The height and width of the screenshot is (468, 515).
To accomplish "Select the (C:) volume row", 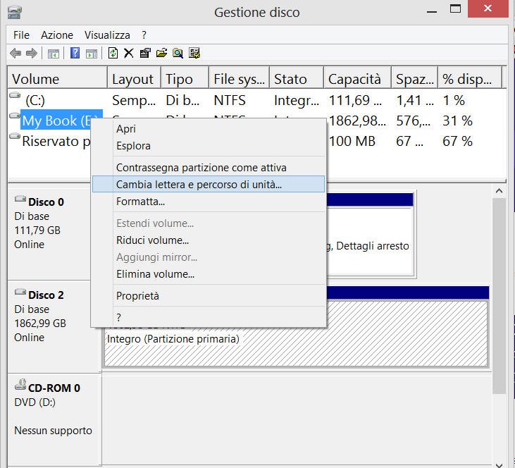I will tap(35, 100).
